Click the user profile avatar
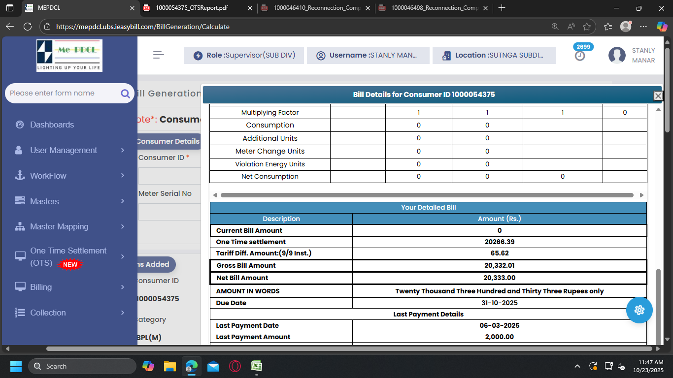Viewport: 673px width, 378px height. (617, 55)
